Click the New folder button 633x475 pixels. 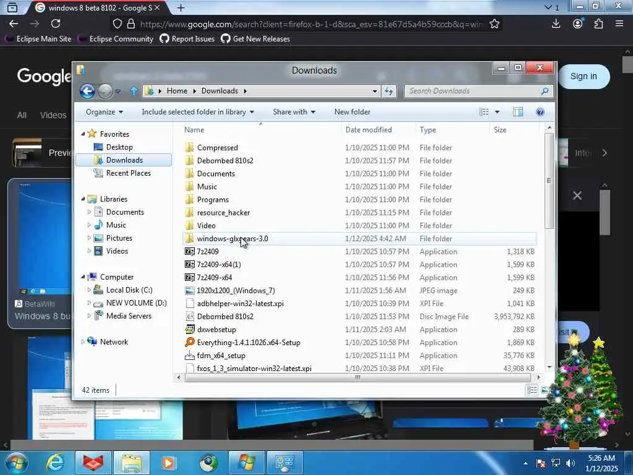(x=352, y=112)
